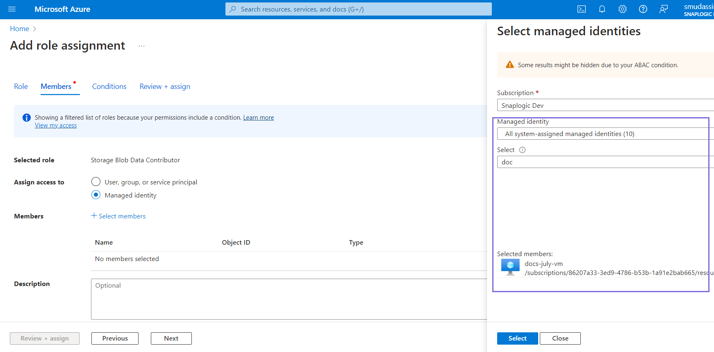Click the docs-july-vm virtual machine icon
Viewport: 714px width, 352px height.
click(510, 267)
